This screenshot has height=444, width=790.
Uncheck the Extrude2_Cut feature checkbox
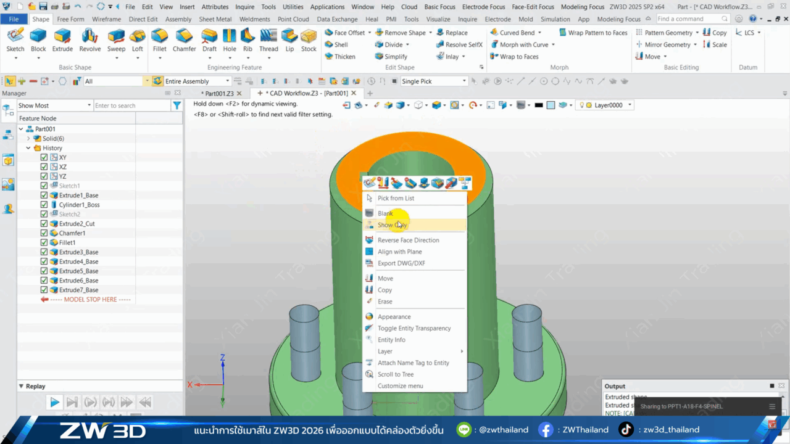[44, 224]
